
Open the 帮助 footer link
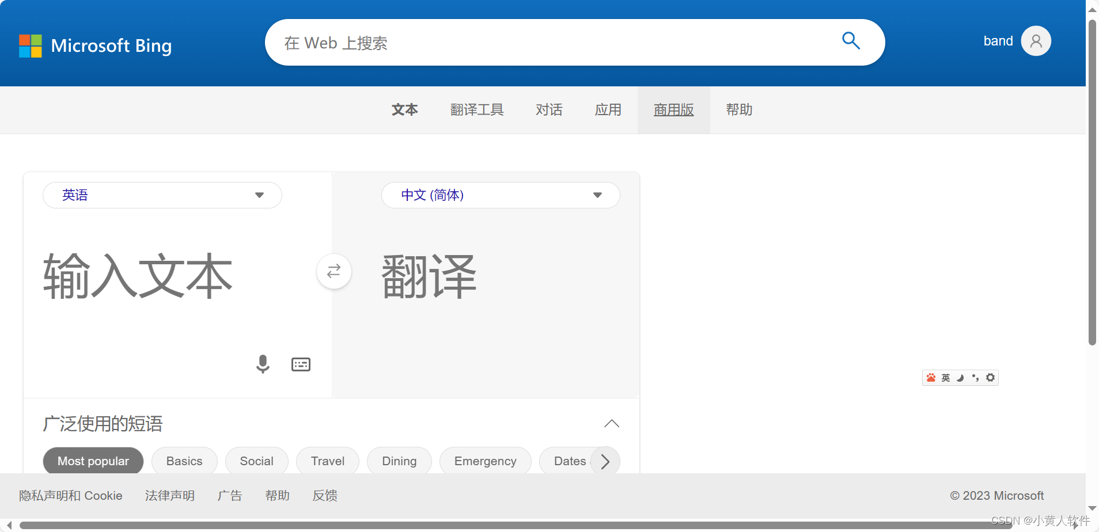point(277,496)
